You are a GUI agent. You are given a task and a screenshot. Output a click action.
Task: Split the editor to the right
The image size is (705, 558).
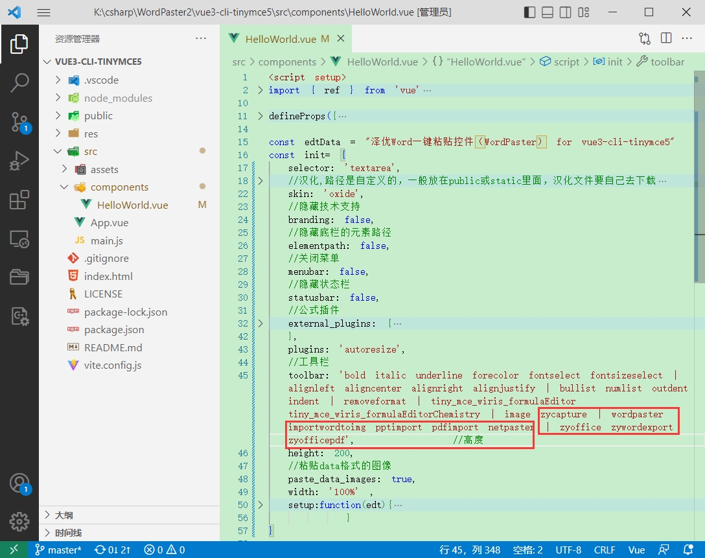pos(666,38)
